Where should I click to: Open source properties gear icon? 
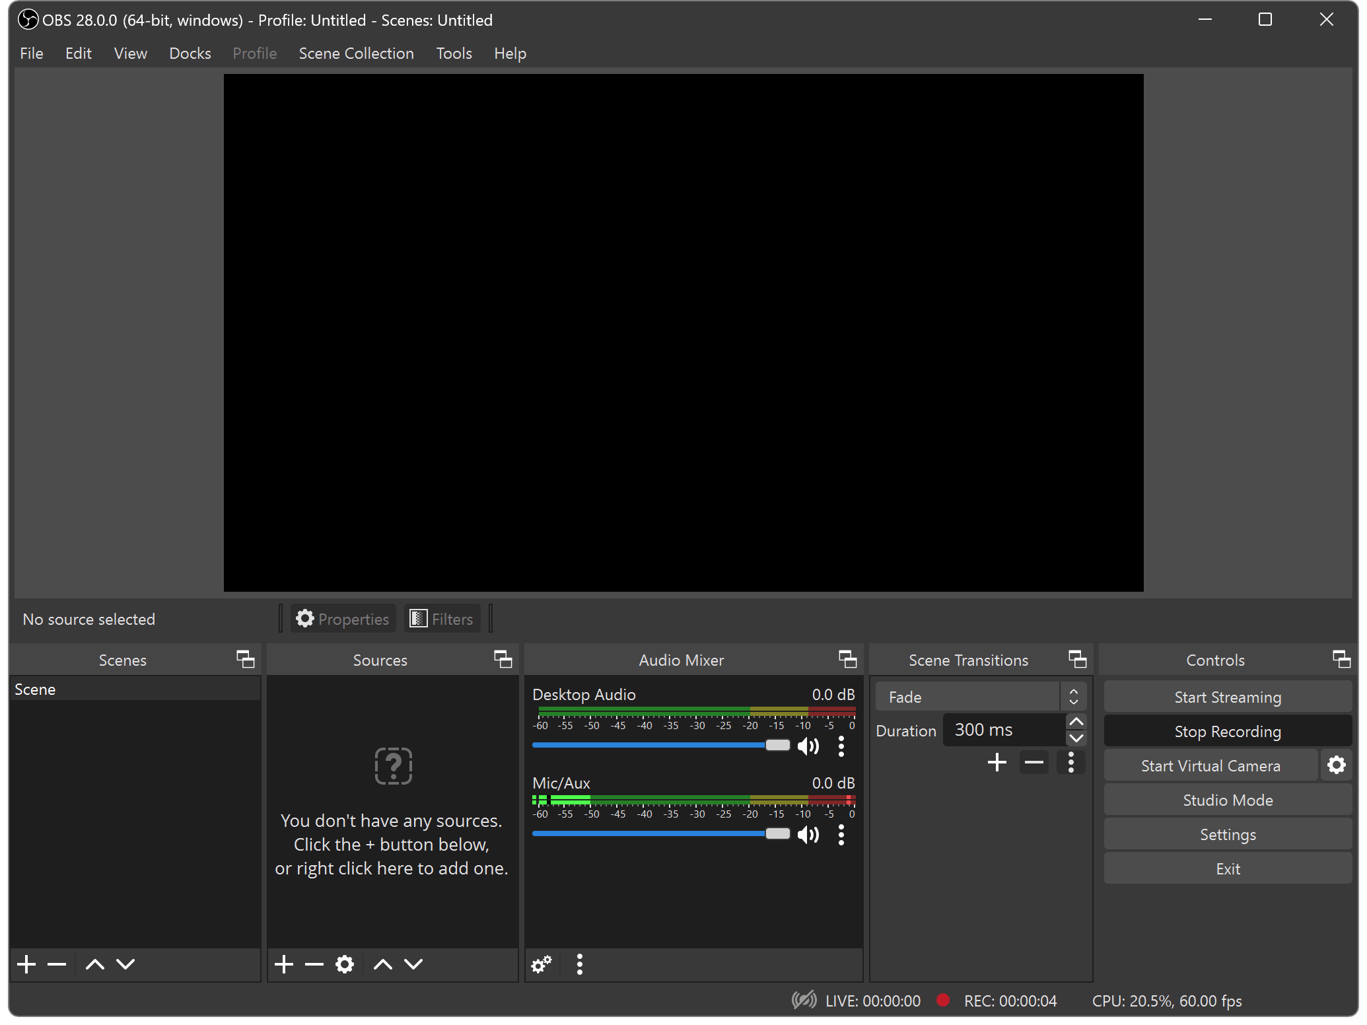pyautogui.click(x=344, y=964)
